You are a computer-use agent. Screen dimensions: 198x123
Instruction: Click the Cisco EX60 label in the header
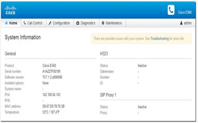pyautogui.click(x=185, y=12)
